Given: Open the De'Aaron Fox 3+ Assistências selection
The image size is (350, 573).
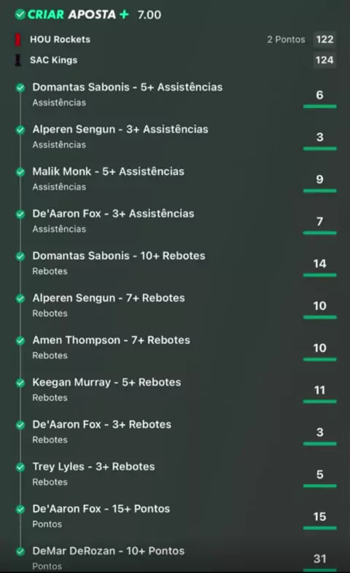Looking at the screenshot, I should [176, 221].
